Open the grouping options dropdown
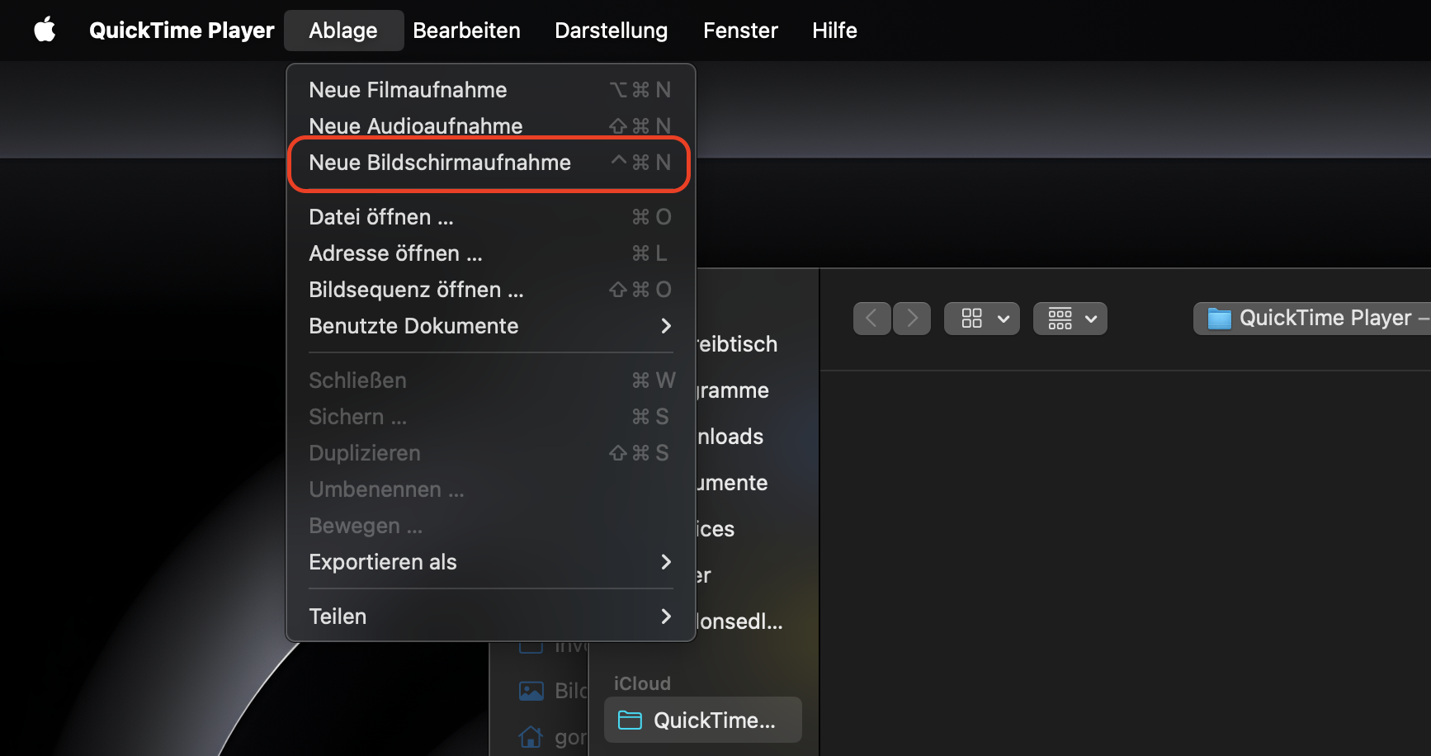1431x756 pixels. (x=1070, y=319)
